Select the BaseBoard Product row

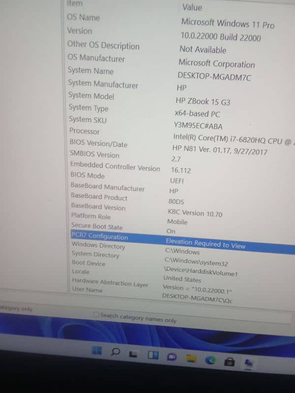(99, 197)
